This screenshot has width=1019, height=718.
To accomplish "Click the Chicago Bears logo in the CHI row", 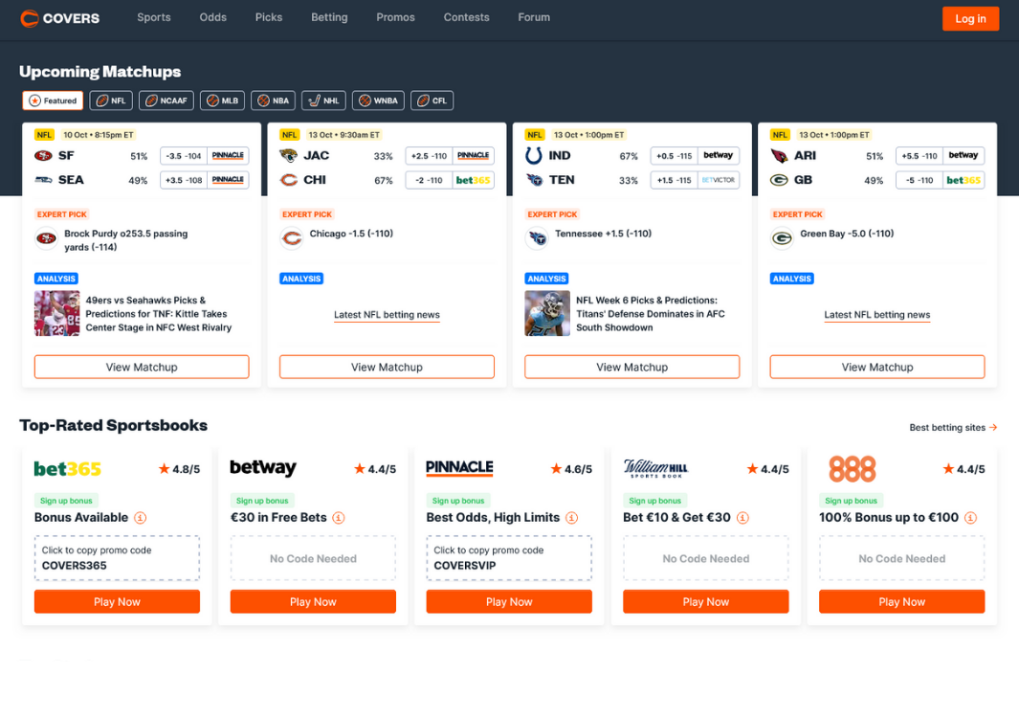I will point(289,180).
